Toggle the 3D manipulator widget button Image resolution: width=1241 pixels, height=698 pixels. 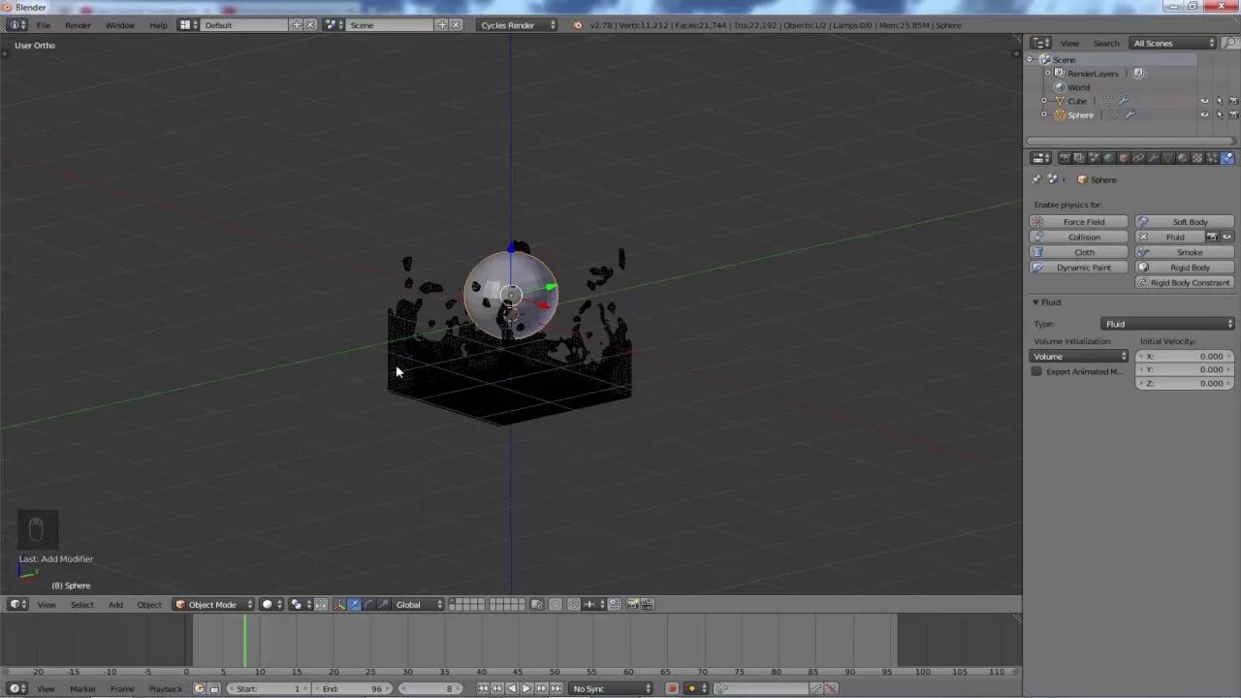point(339,604)
